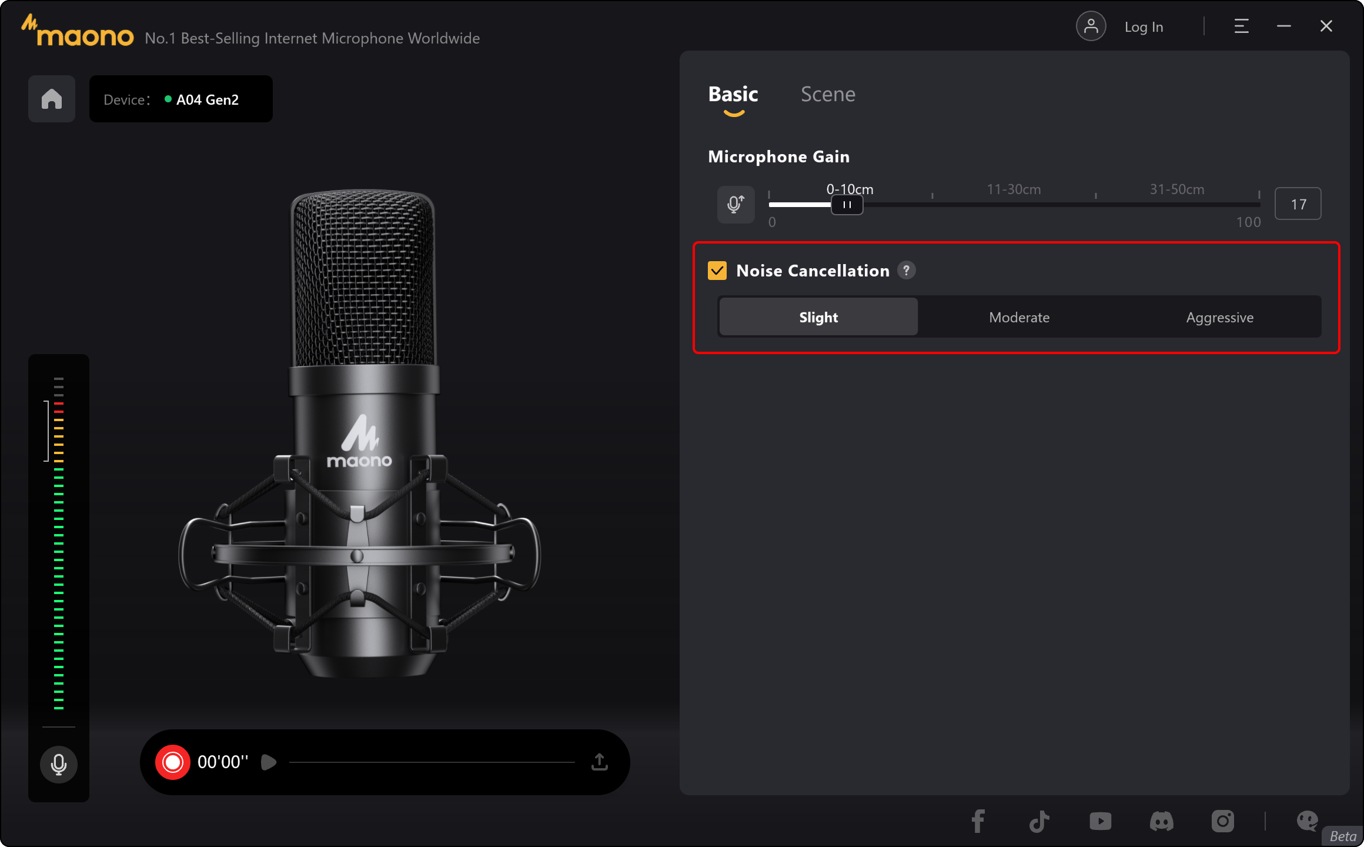Screen dimensions: 1364x847
Task: Open the Instagram social link
Action: pyautogui.click(x=1223, y=821)
